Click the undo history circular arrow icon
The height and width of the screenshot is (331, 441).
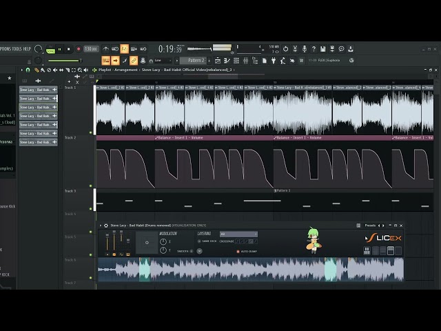285,49
